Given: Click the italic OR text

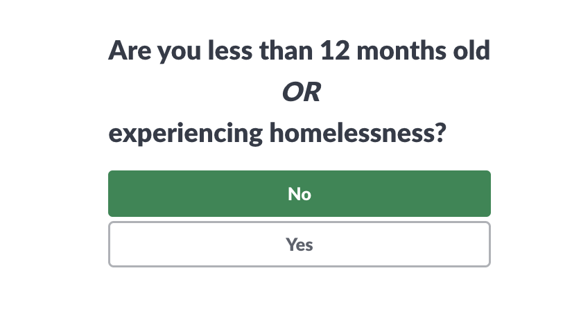Looking at the screenshot, I should [301, 92].
